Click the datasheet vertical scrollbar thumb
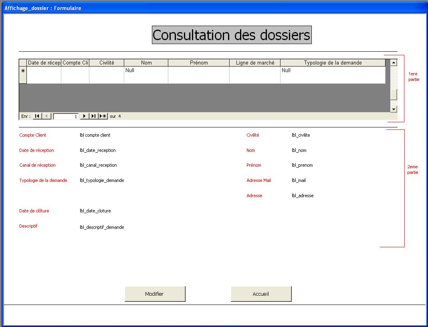 click(x=394, y=95)
